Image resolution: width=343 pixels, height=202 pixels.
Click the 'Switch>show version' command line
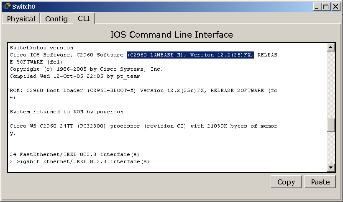tap(41, 48)
